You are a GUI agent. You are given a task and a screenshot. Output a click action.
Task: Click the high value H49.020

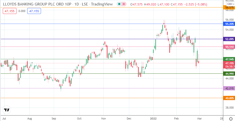tap(150, 4)
